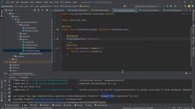Click the Spring bean gutter icon on class line
The image size is (195, 109).
58,29
